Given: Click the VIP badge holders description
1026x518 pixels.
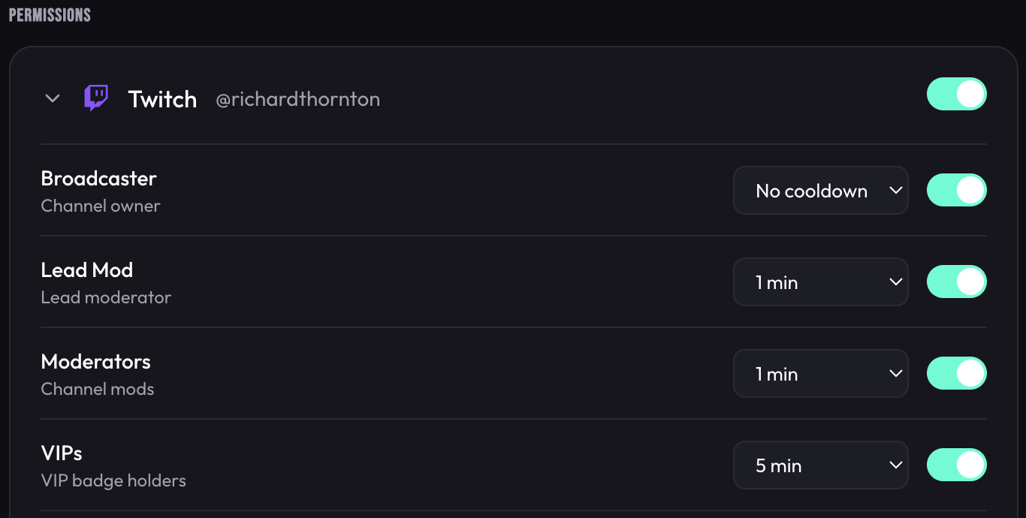Looking at the screenshot, I should click(113, 480).
